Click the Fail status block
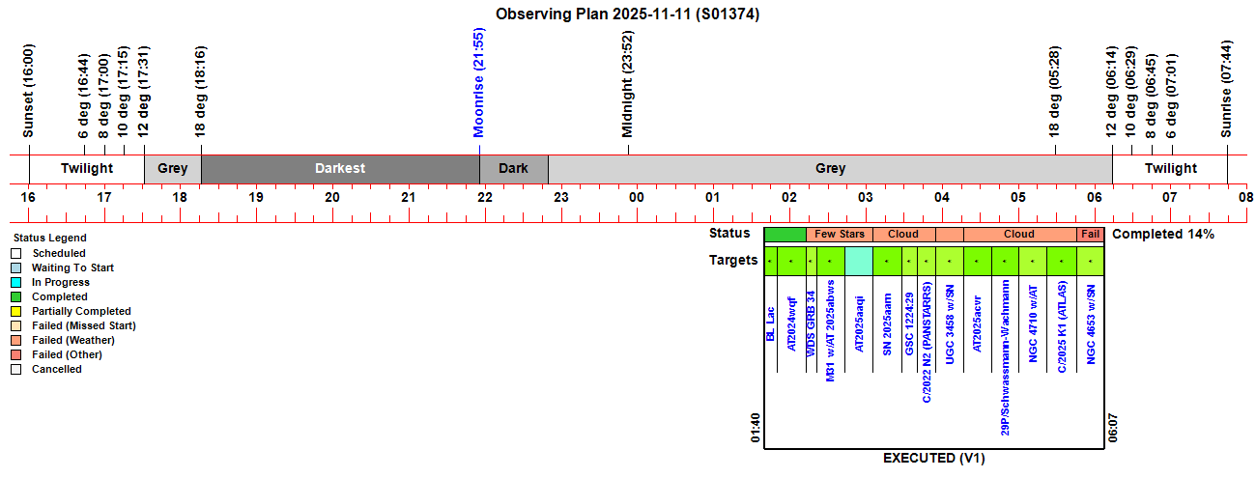Image resolution: width=1256 pixels, height=478 pixels. pyautogui.click(x=1090, y=234)
